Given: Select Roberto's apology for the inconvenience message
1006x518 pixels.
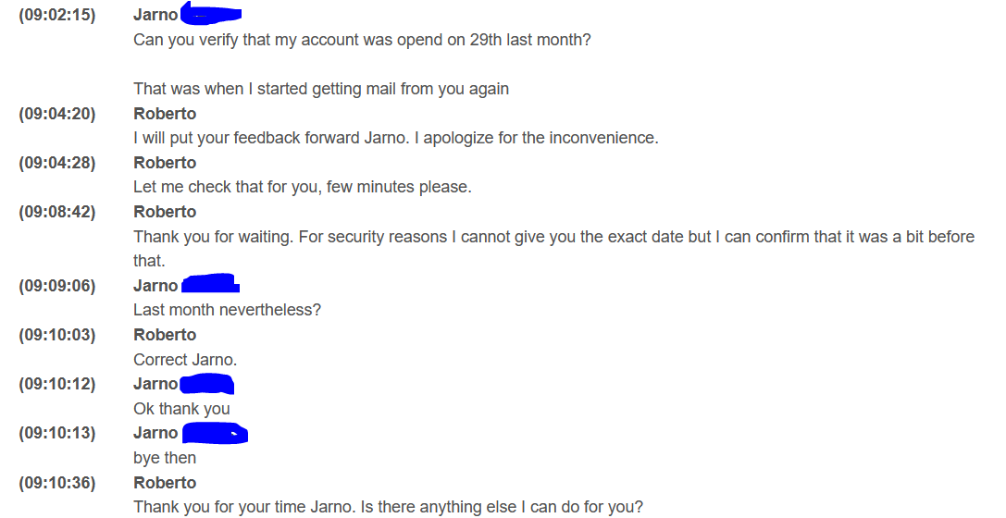Looking at the screenshot, I should click(x=395, y=138).
